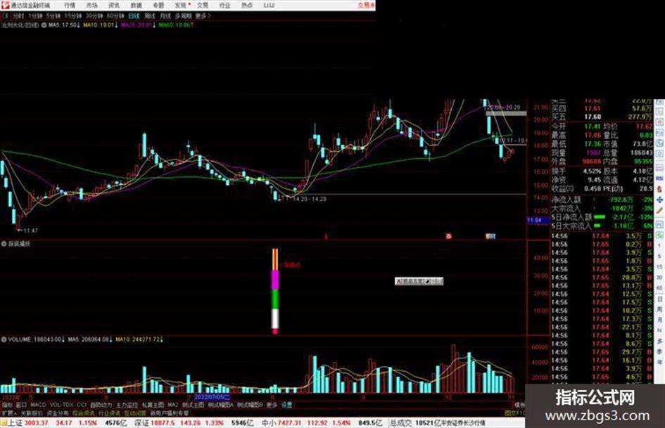
Task: Click the dollar sign icon in sidebar
Action: [x=659, y=189]
